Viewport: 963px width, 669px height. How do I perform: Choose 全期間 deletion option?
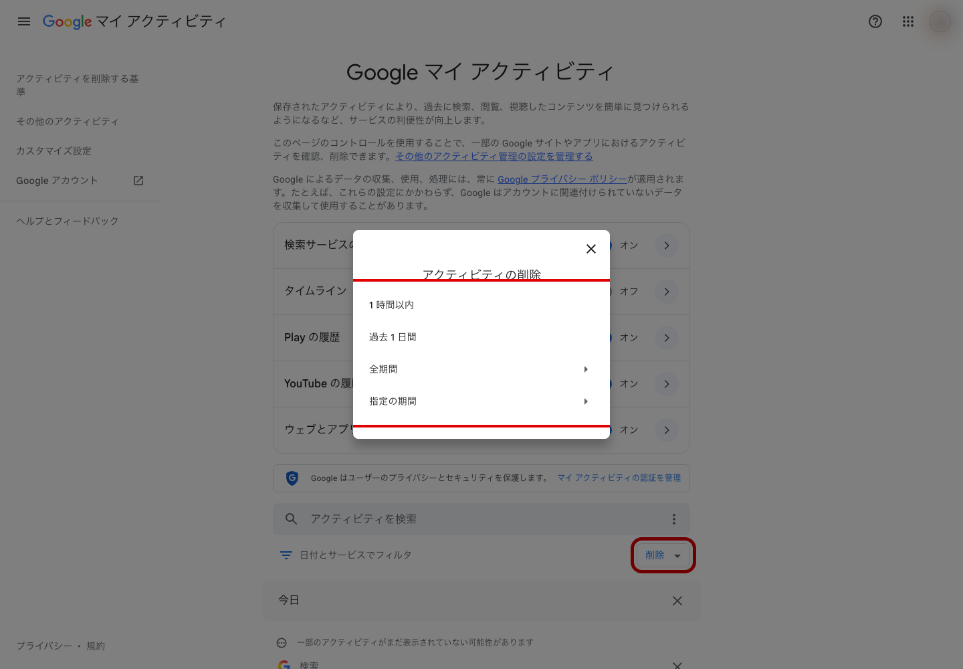tap(481, 369)
